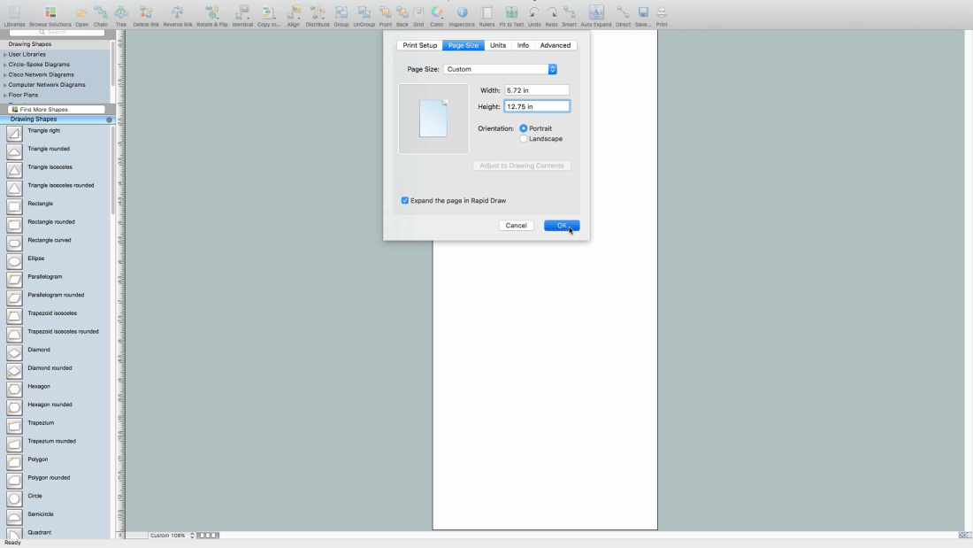Select the Chain connection tool
Image resolution: width=973 pixels, height=548 pixels.
tap(101, 13)
